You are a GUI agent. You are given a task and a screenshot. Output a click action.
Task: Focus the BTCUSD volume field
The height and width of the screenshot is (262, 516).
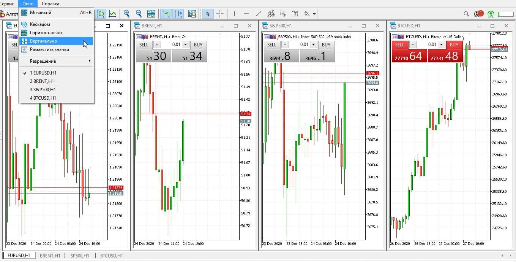click(x=427, y=44)
